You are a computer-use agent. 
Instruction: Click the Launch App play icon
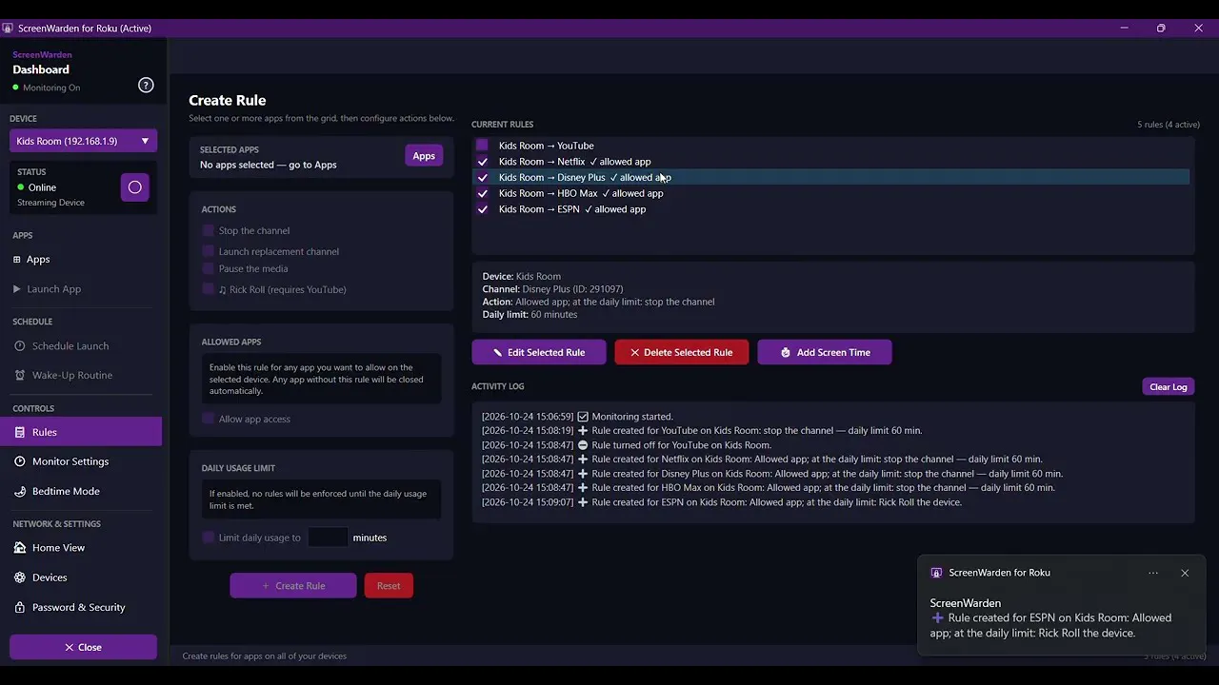tap(16, 288)
